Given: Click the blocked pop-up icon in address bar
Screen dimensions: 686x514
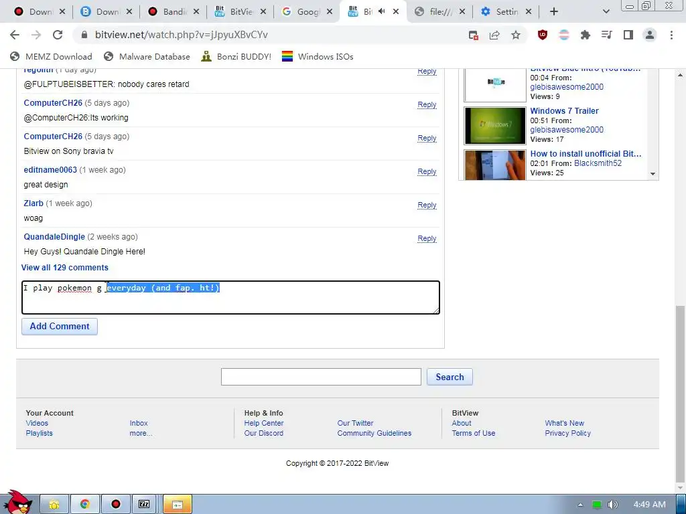Looking at the screenshot, I should point(473,35).
